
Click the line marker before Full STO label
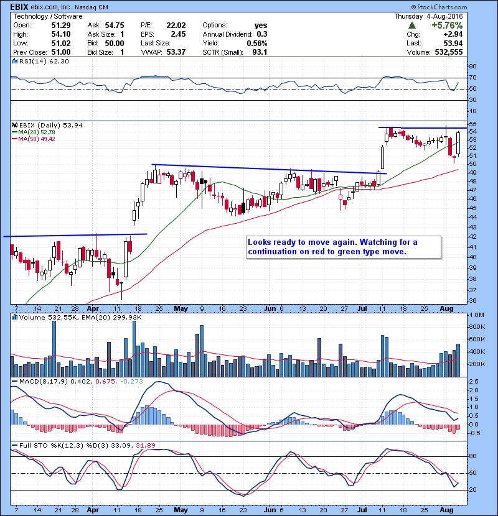coord(14,446)
